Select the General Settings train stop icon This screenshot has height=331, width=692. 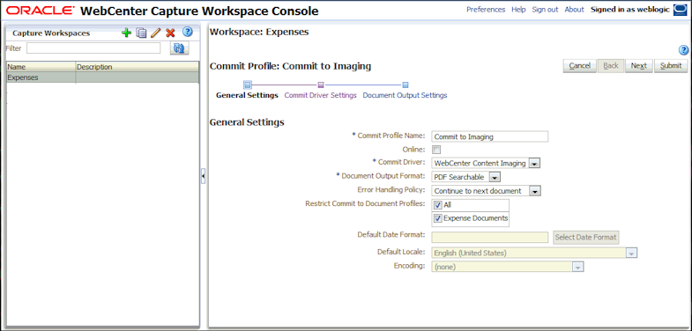click(x=248, y=85)
